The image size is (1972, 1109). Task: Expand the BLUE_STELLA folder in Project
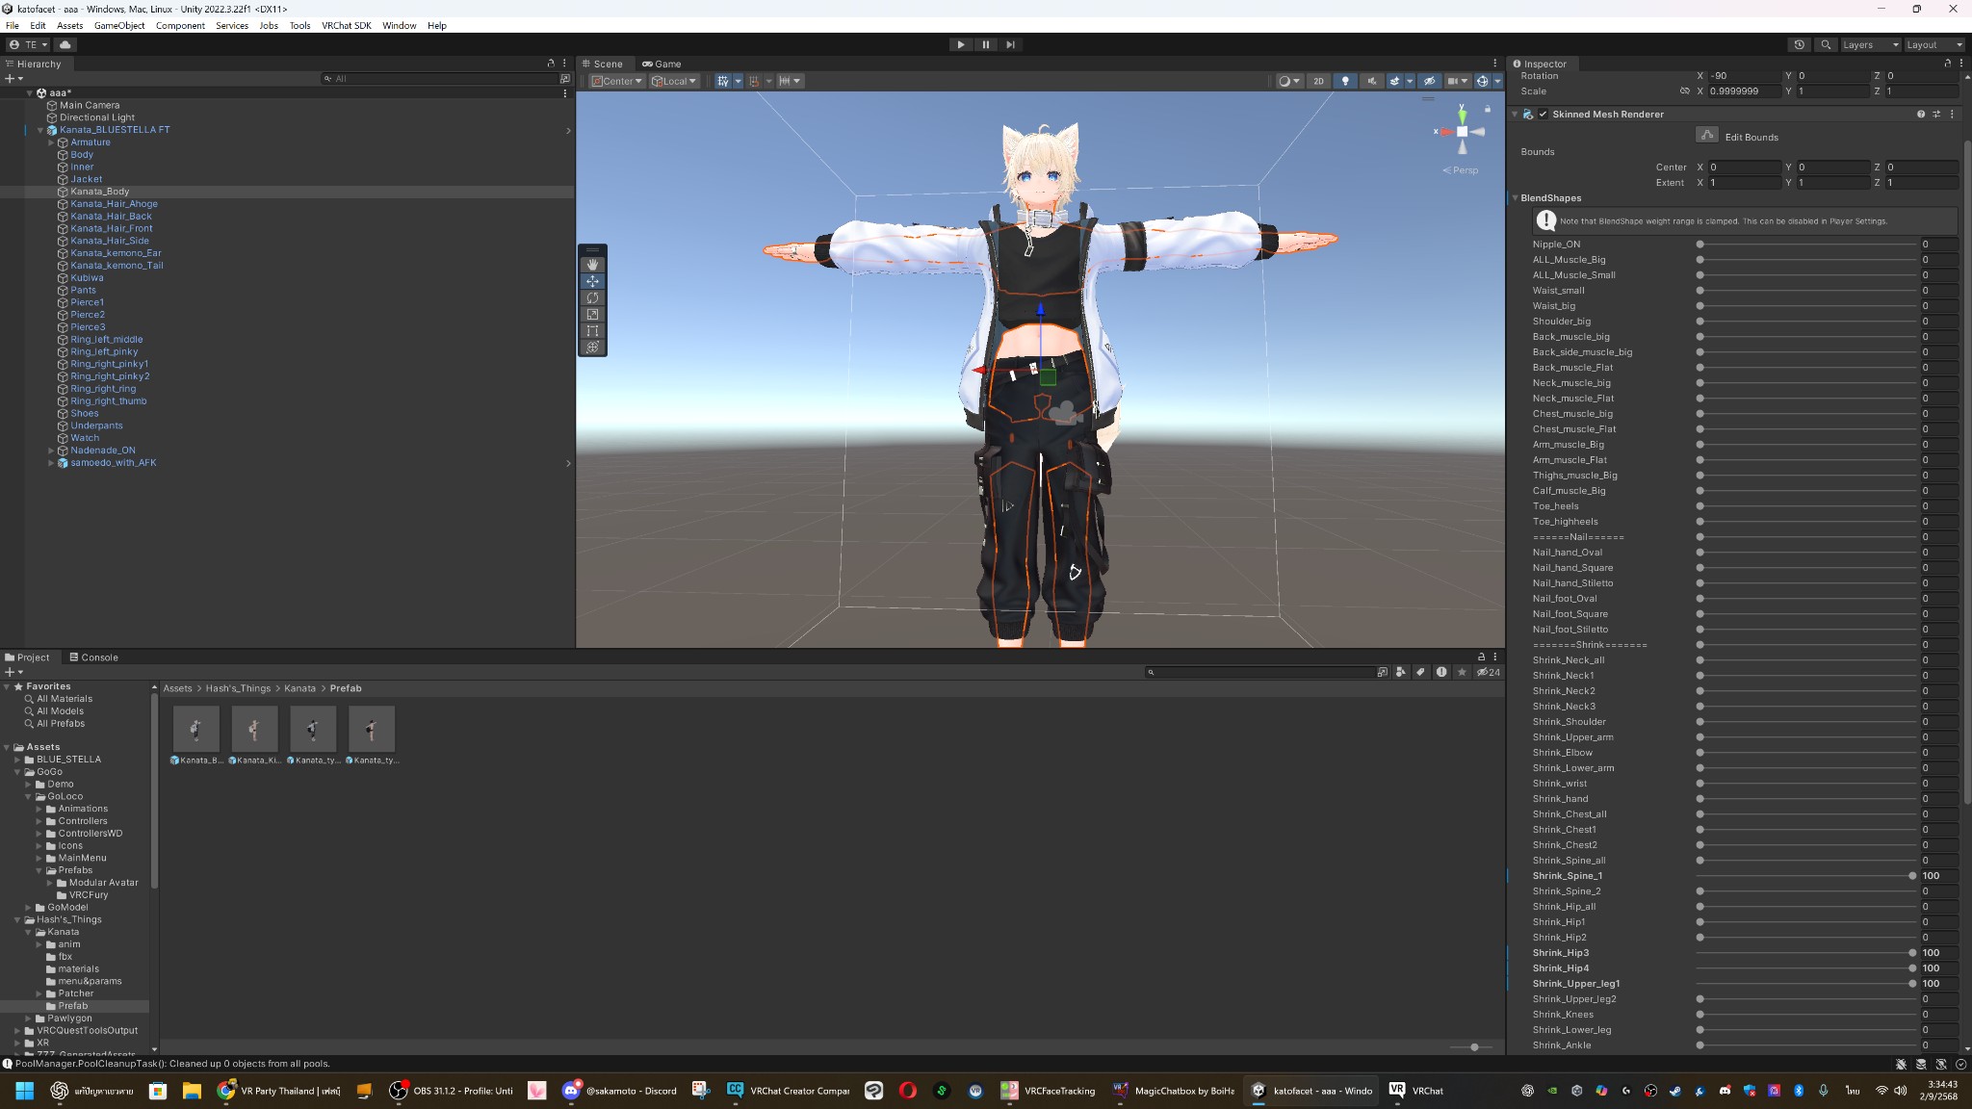[17, 760]
